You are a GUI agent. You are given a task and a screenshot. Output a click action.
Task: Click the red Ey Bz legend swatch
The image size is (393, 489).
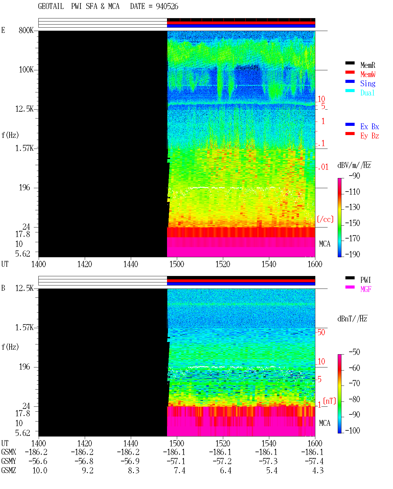(x=350, y=134)
